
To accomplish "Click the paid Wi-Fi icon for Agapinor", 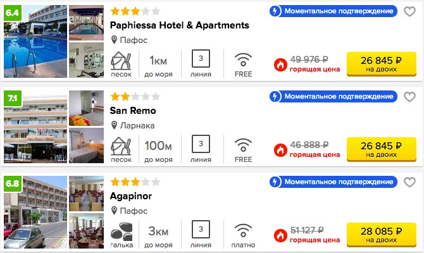I will click(243, 230).
